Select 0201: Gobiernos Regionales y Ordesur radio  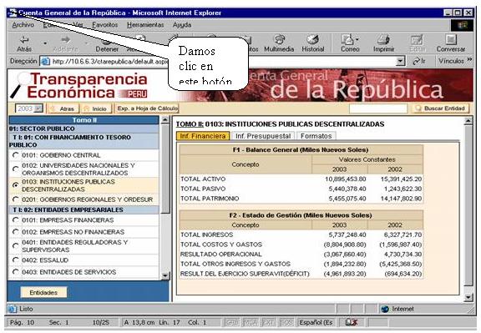(15, 199)
